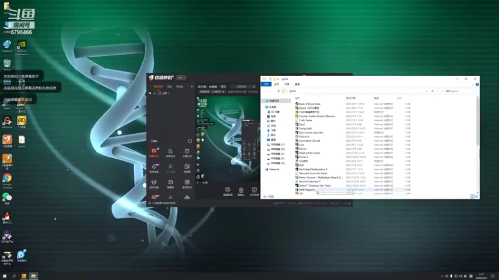This screenshot has height=280, width=499.
Task: Open taskbar search magnifier
Action: point(14,276)
